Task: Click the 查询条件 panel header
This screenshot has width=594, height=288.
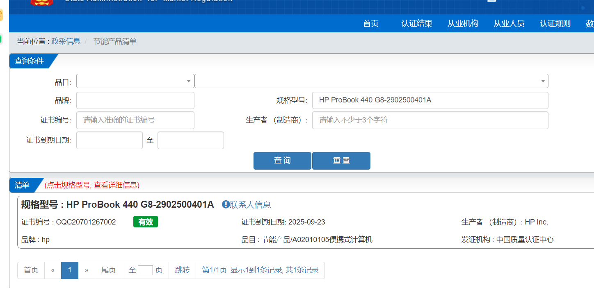Action: pyautogui.click(x=29, y=61)
